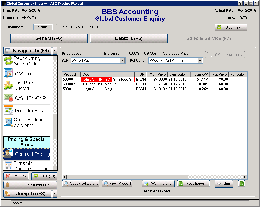Open Dynamic Contract Pricing icon
Image resolution: width=260 pixels, height=207 pixels.
coord(8,166)
